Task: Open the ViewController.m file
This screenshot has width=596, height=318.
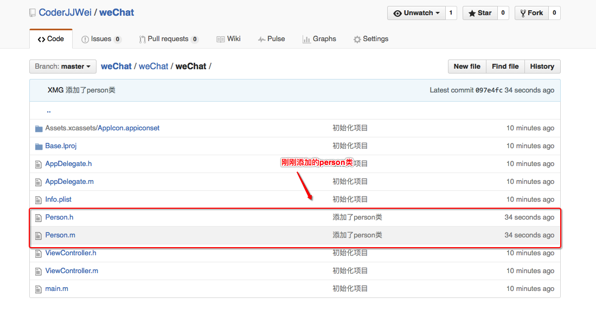Action: tap(72, 270)
